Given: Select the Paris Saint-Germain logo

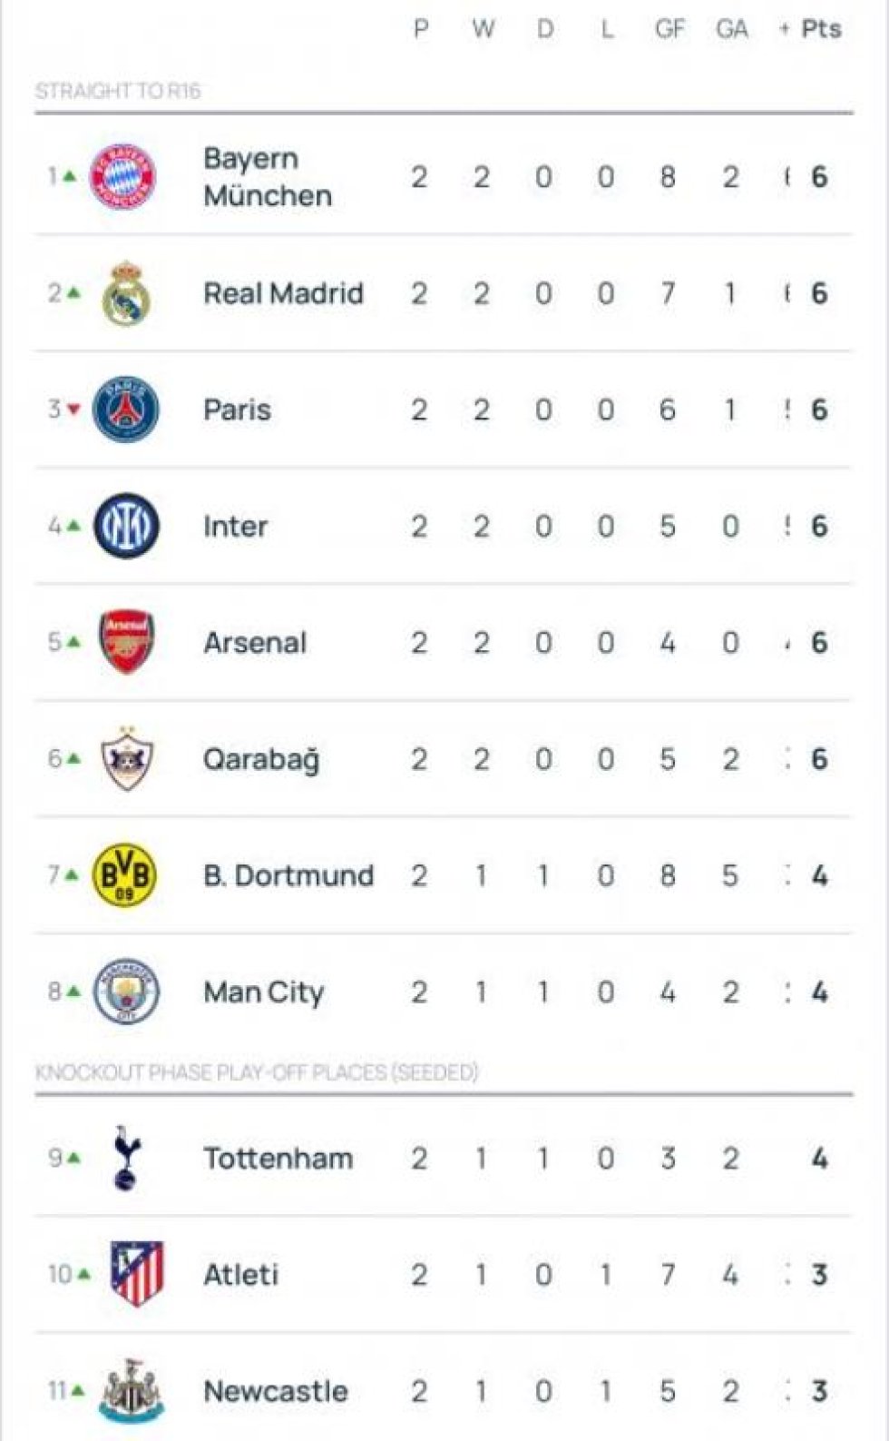Looking at the screenshot, I should [126, 410].
